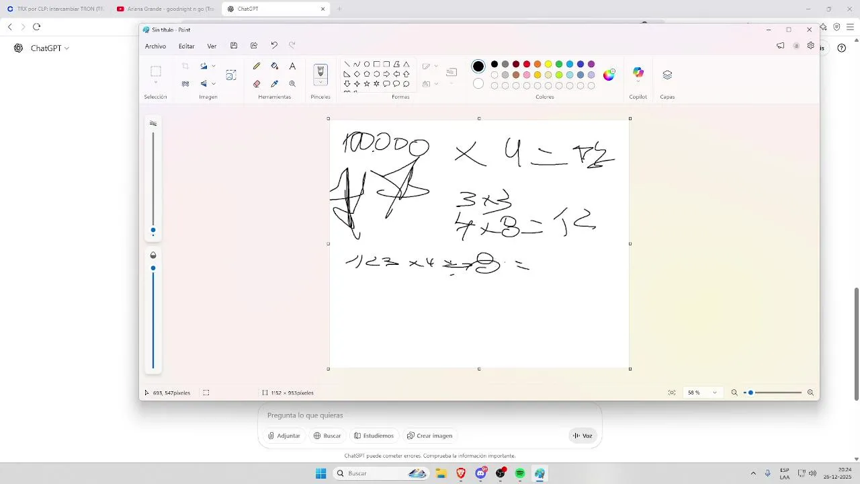Click the bottom zoom slider
The image size is (860, 484).
tap(773, 393)
